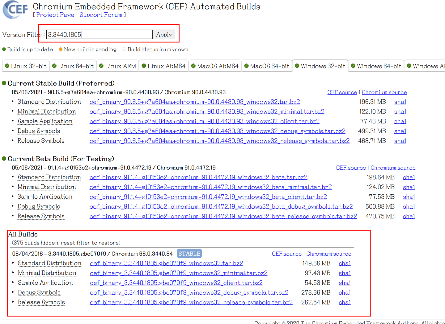
Task: Open sha1 for stable 196.31 MB file
Action: [400, 102]
